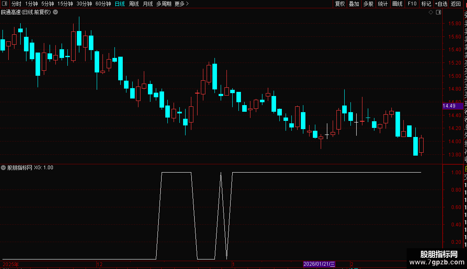Click the 标记 mark button

pos(426,4)
